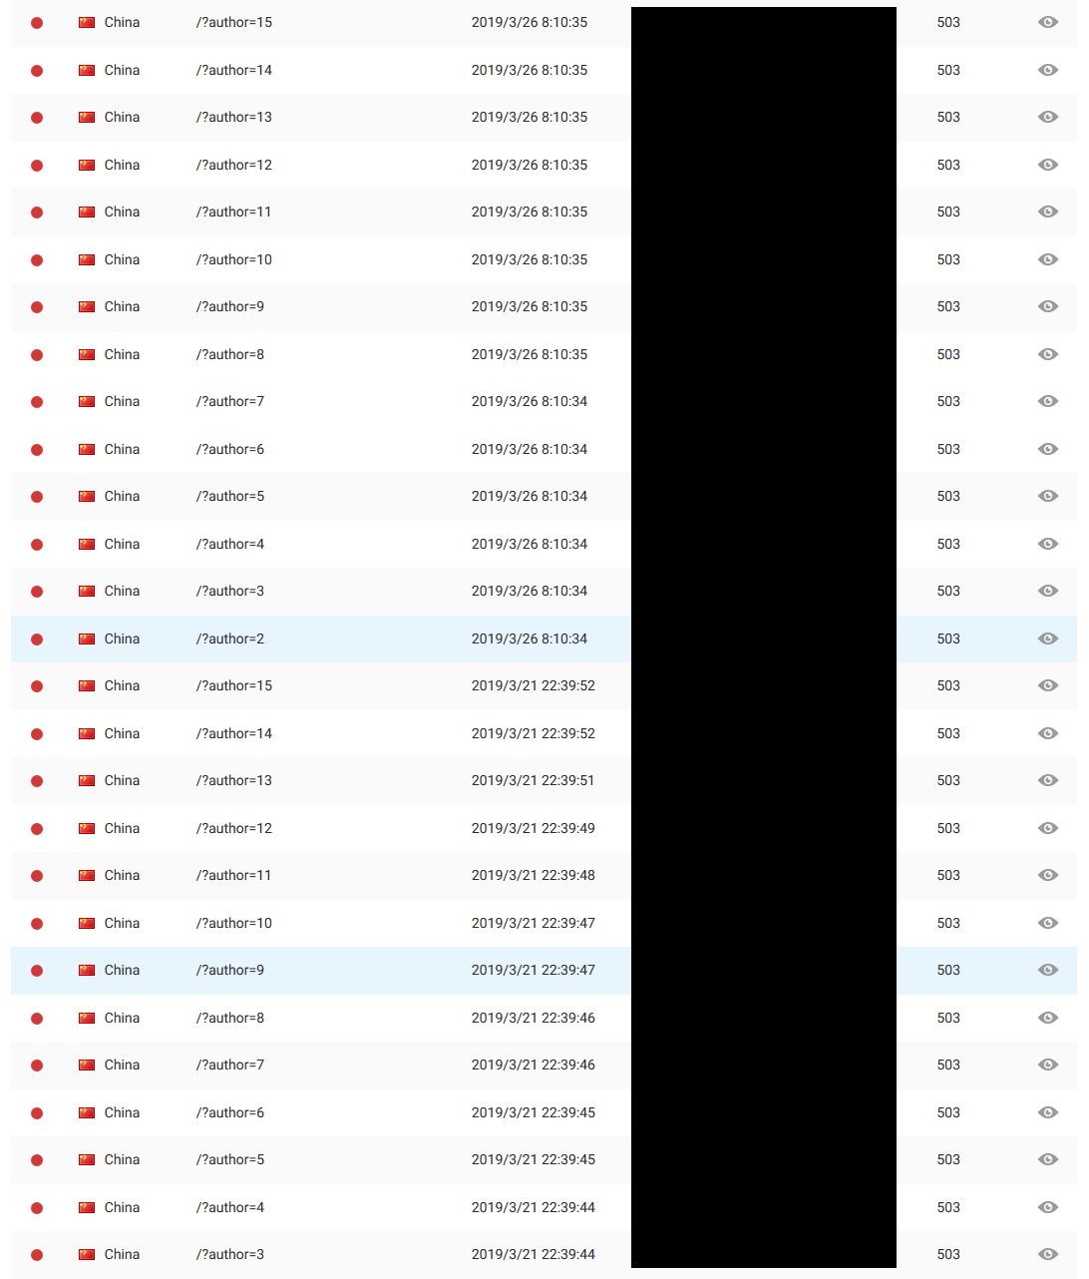
Task: Select timestamp 2019/3/21 22:39:51
Action: click(x=534, y=780)
